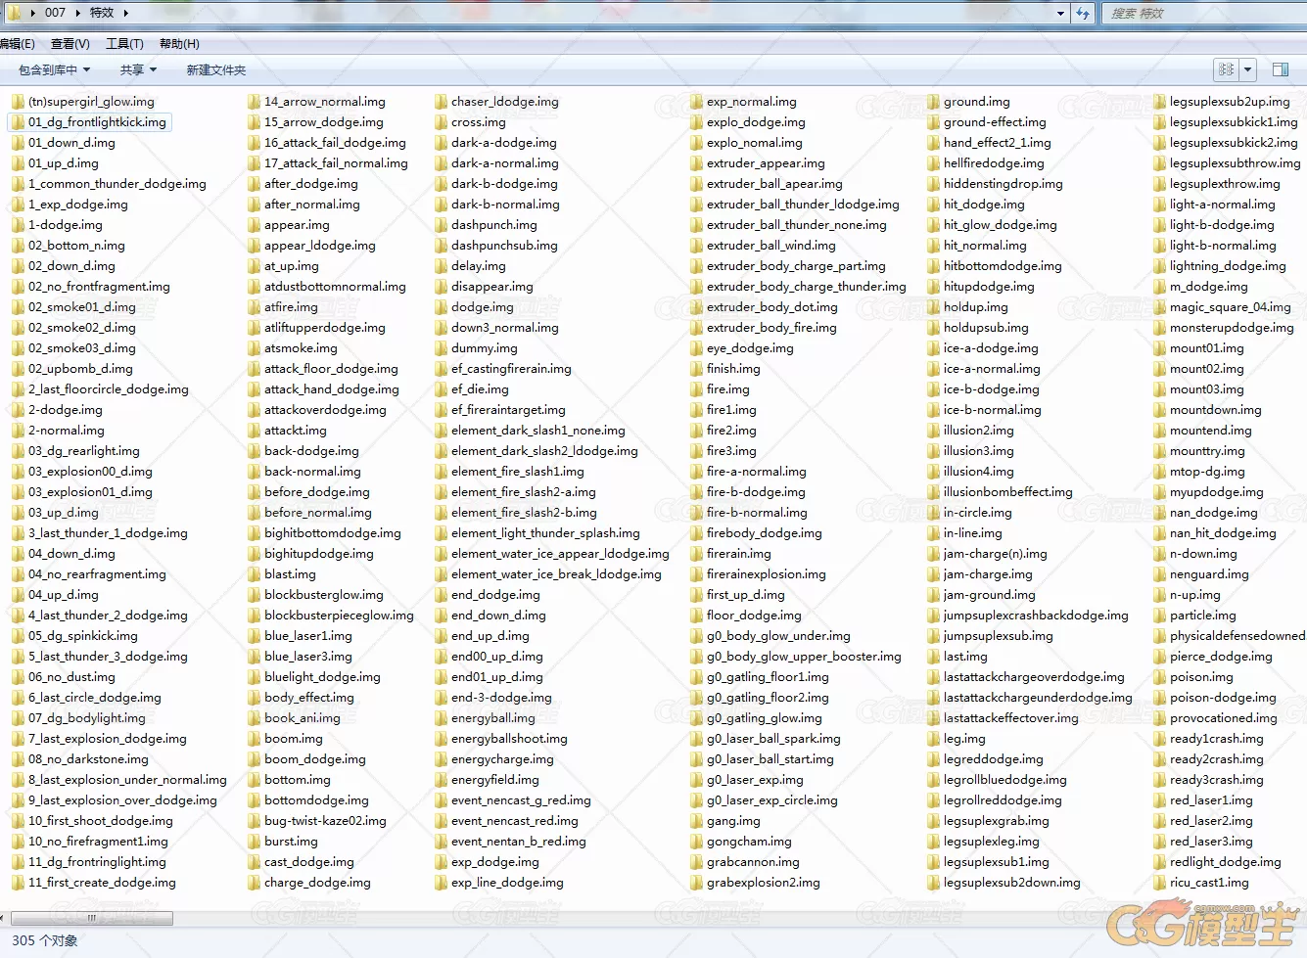Select folder icon of 14_arrow_normal.img
This screenshot has width=1307, height=958.
click(254, 102)
